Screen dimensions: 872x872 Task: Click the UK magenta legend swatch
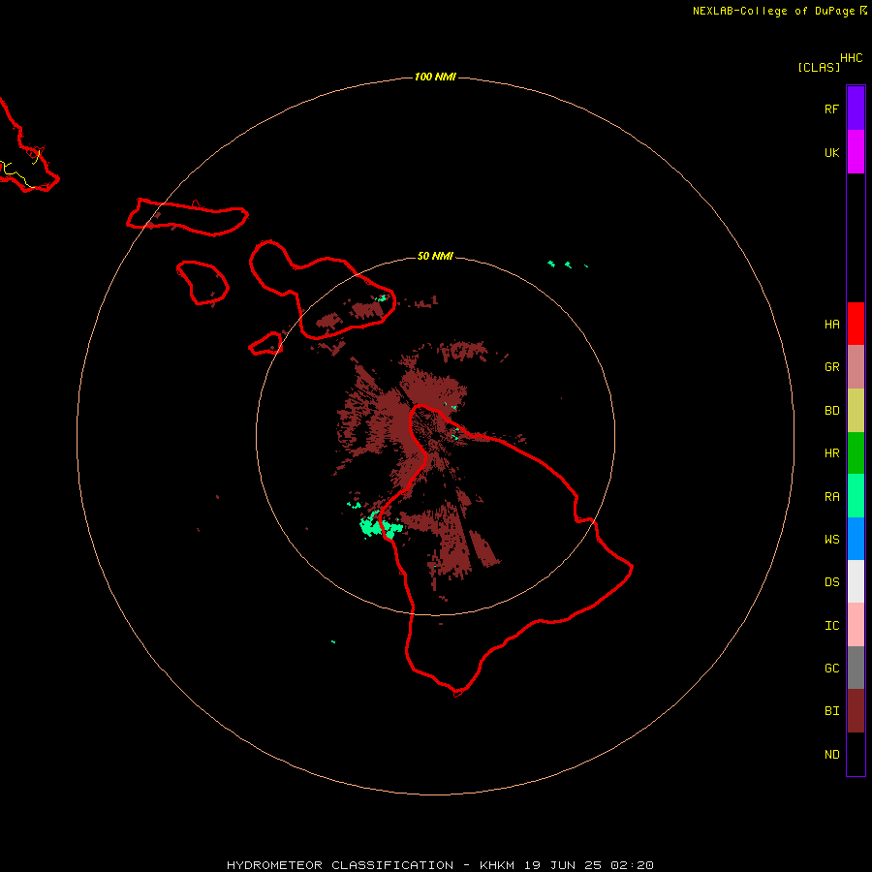[x=856, y=152]
